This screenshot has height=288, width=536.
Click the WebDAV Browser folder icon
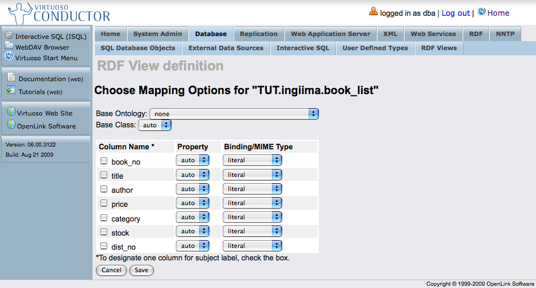coord(9,46)
